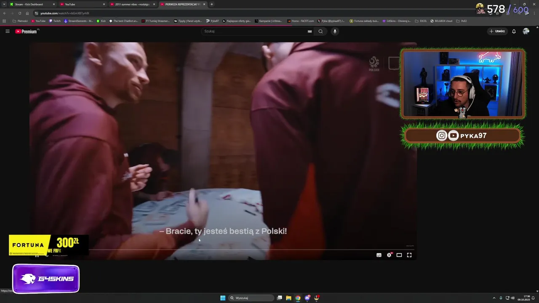Open Discord from the taskbar

pos(307,298)
